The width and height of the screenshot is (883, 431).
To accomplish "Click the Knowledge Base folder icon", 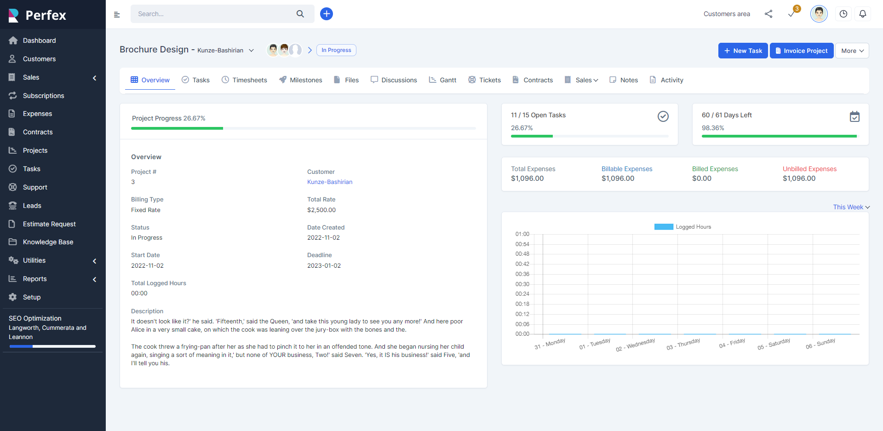I will [x=12, y=242].
